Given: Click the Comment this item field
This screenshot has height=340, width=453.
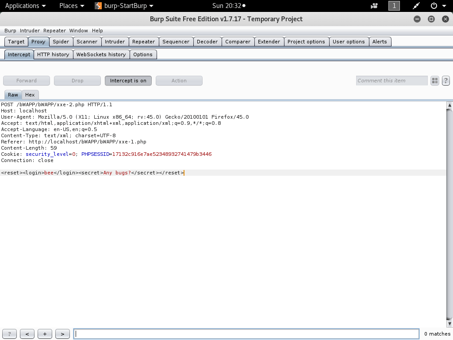Looking at the screenshot, I should pyautogui.click(x=392, y=81).
